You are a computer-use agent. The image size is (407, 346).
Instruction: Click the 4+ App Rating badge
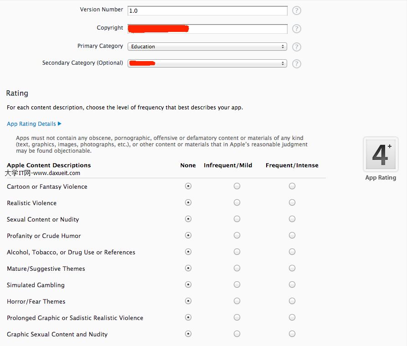[x=381, y=155]
